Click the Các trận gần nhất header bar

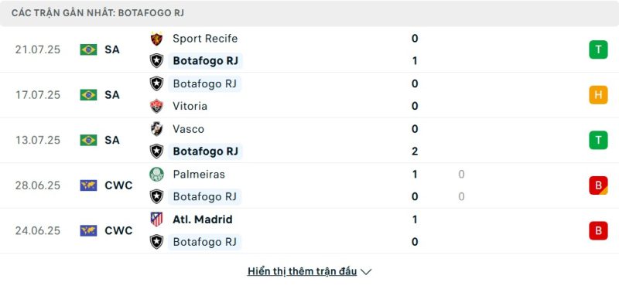(309, 13)
